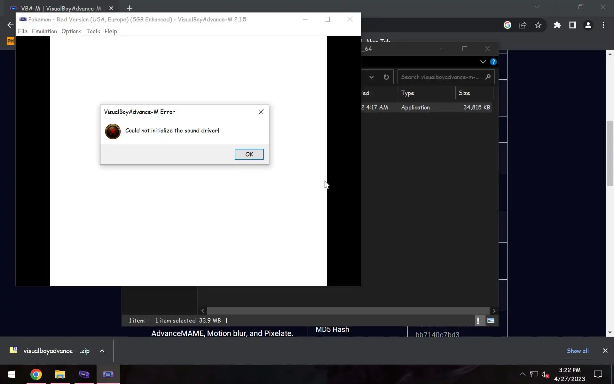Open the Explorer help question mark icon
Image resolution: width=614 pixels, height=384 pixels.
pos(493,62)
